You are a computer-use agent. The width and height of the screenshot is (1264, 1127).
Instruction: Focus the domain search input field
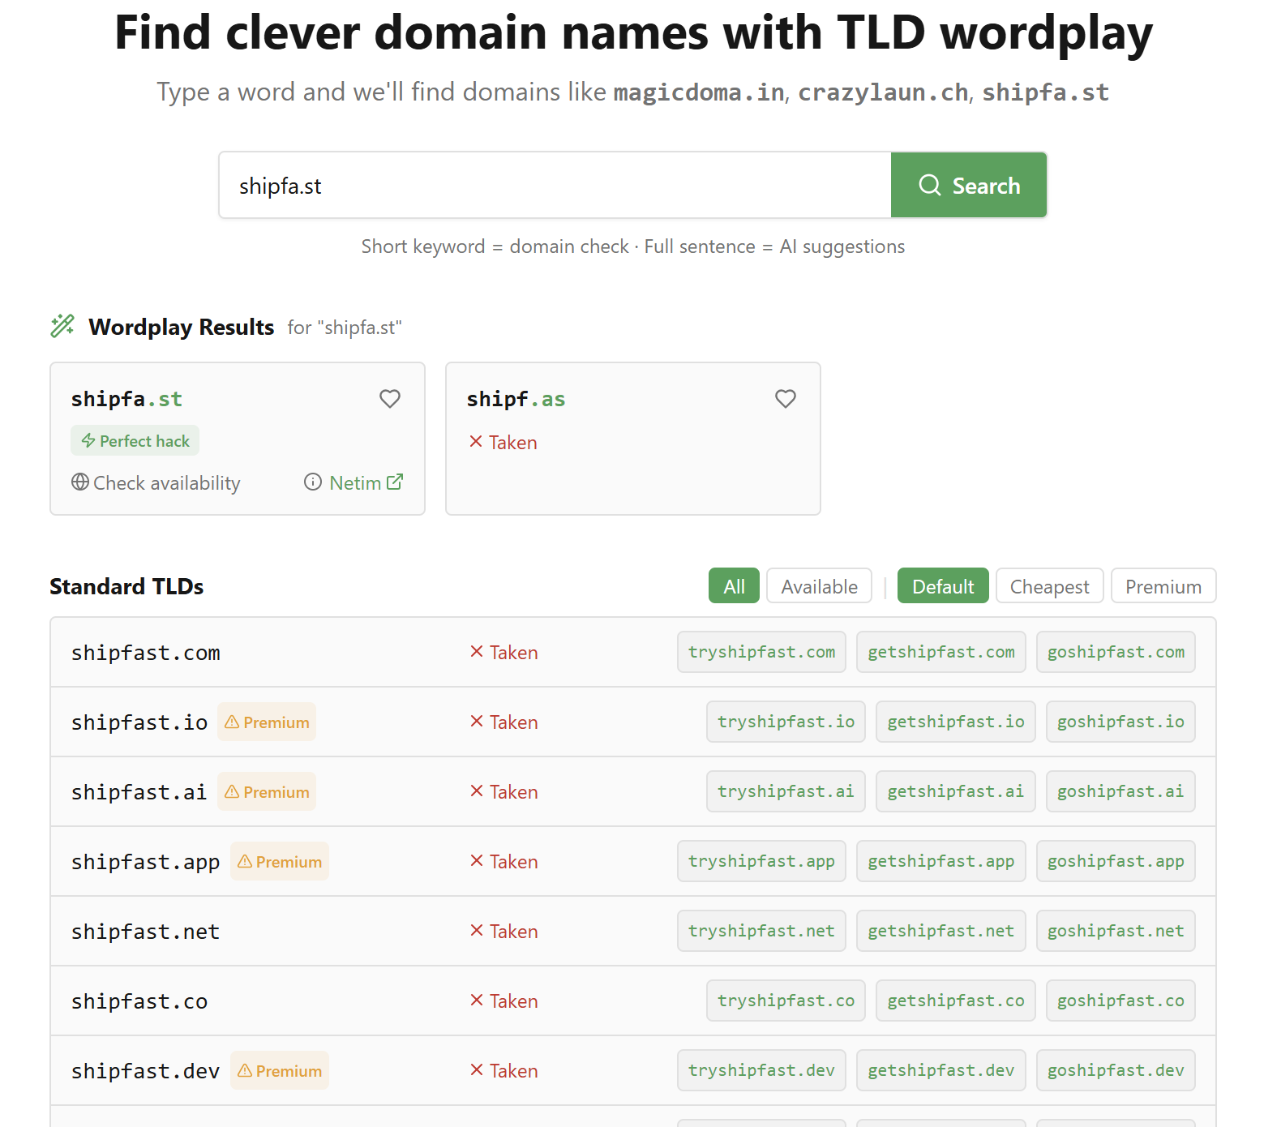click(x=555, y=185)
